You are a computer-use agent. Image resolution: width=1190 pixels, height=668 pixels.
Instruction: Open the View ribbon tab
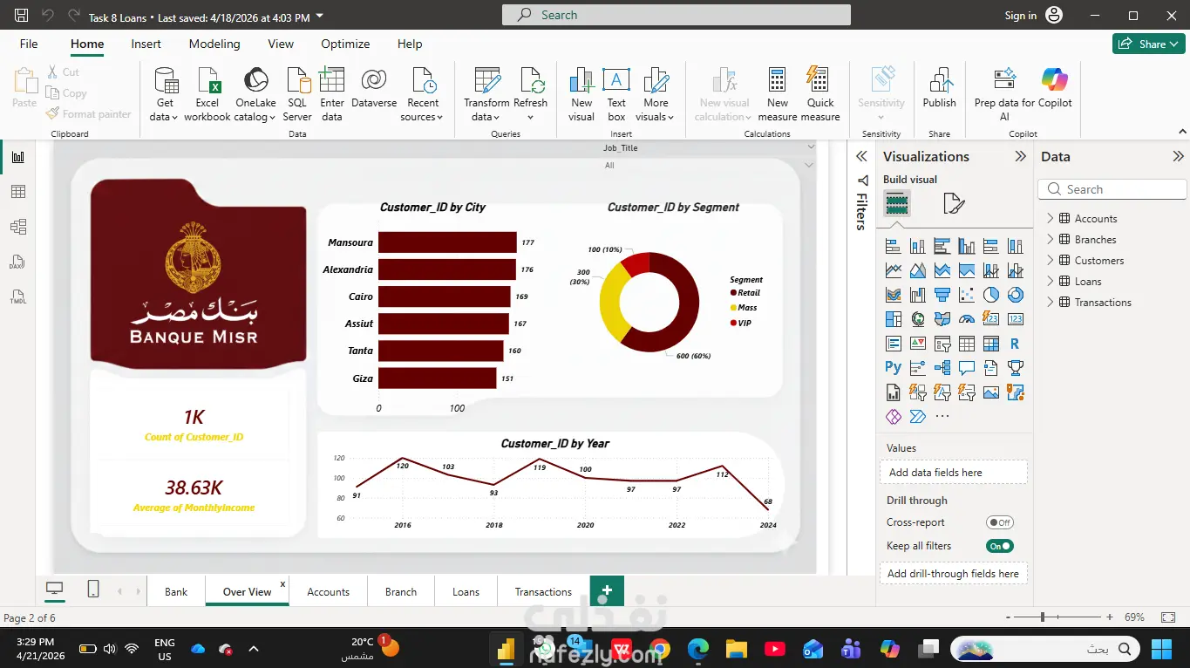pyautogui.click(x=281, y=44)
